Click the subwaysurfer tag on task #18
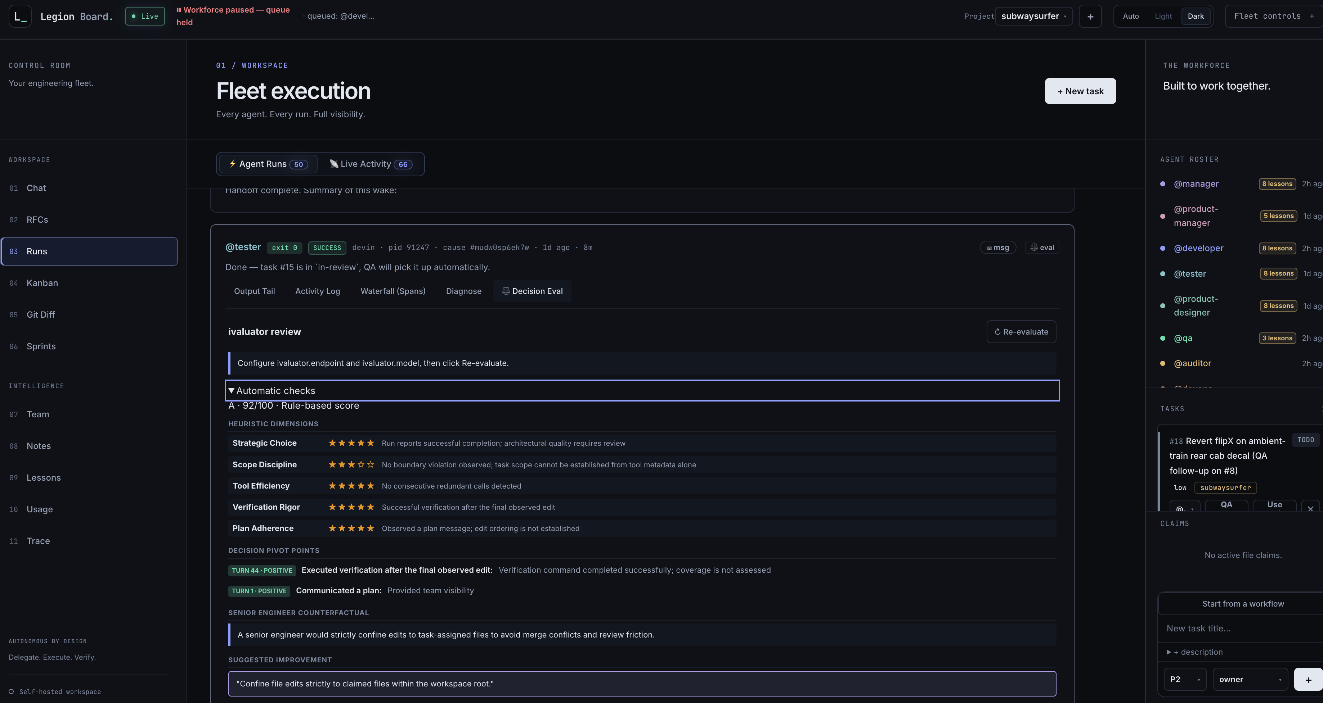 pos(1225,487)
